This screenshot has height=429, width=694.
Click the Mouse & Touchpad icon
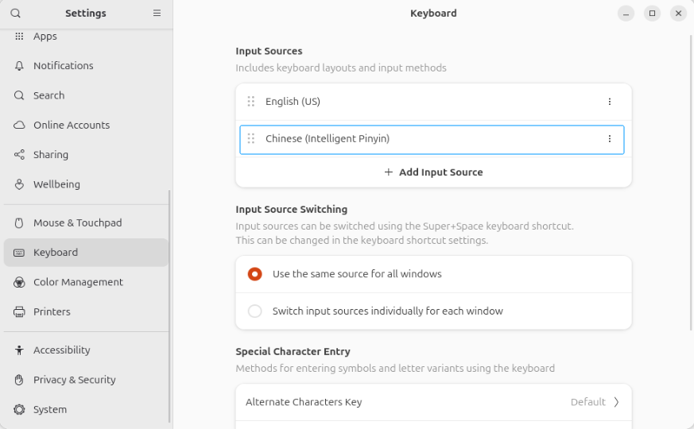click(19, 223)
